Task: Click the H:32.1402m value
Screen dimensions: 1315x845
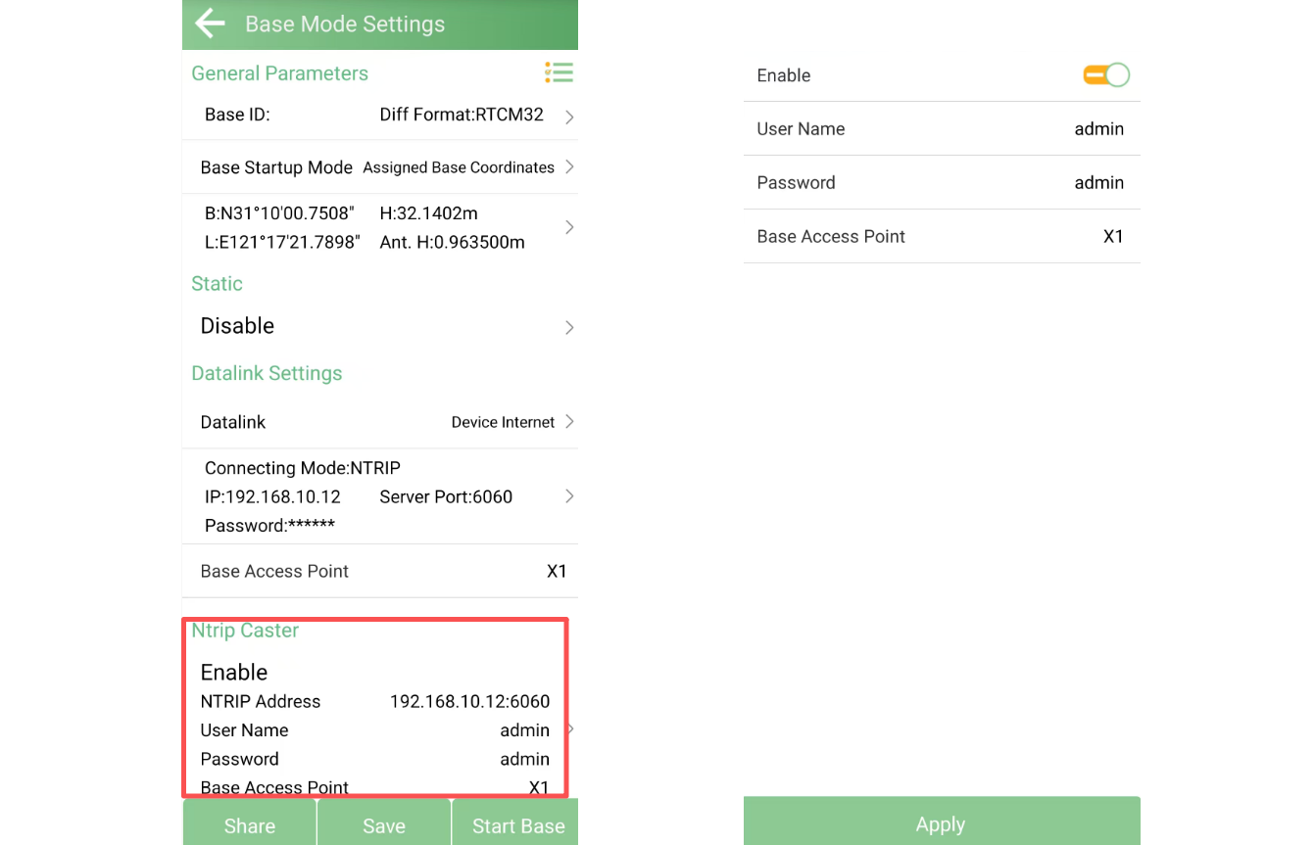Action: (x=428, y=212)
